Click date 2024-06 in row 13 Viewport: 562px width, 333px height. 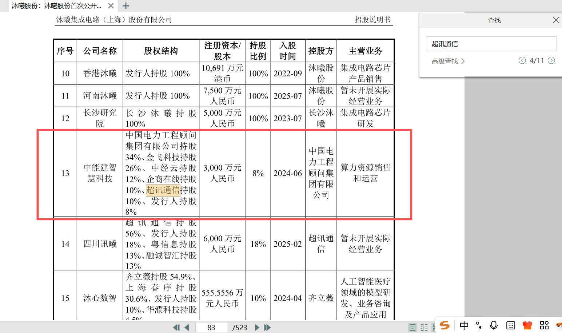tap(288, 173)
